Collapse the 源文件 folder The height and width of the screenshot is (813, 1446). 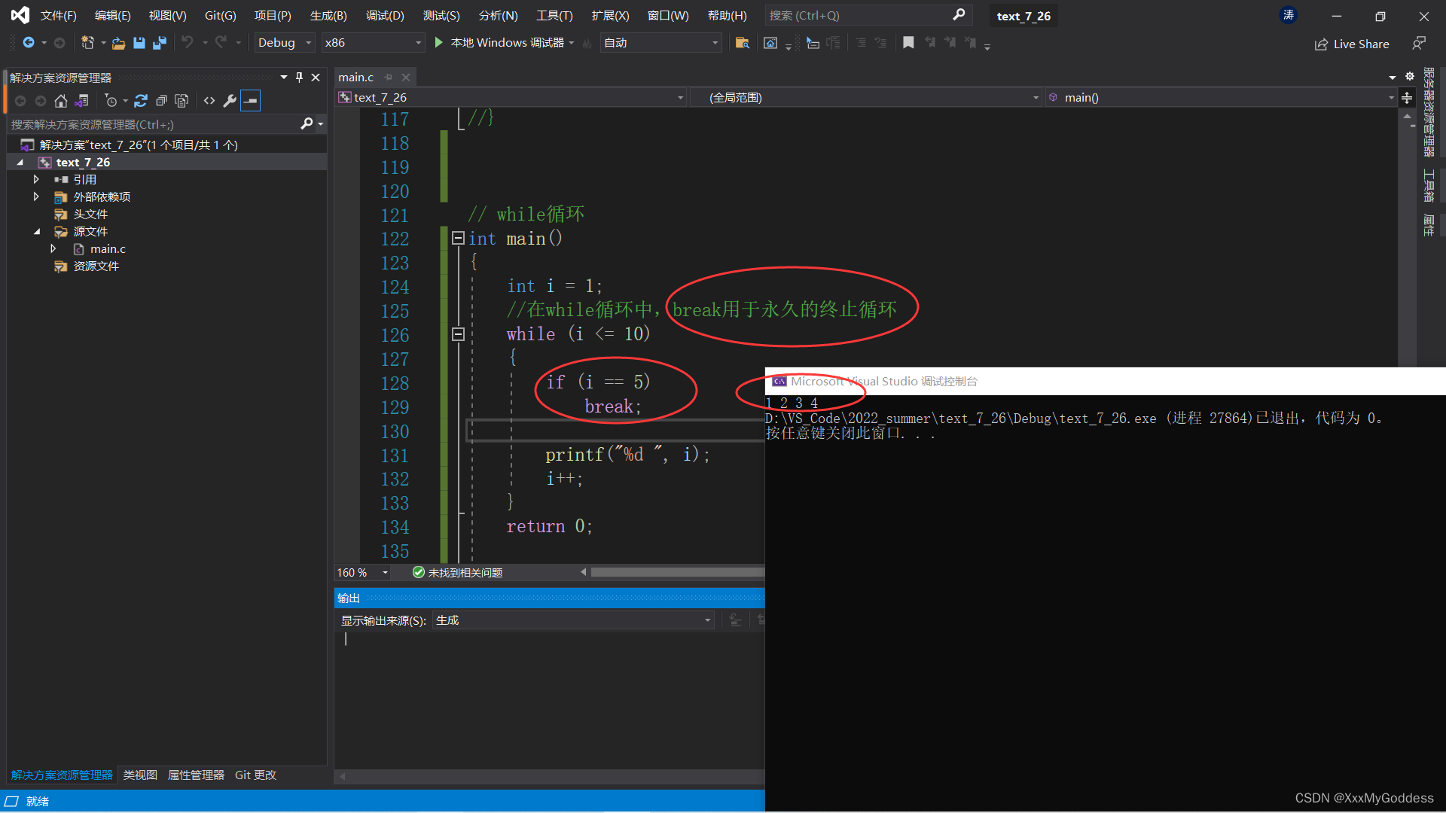(x=36, y=232)
